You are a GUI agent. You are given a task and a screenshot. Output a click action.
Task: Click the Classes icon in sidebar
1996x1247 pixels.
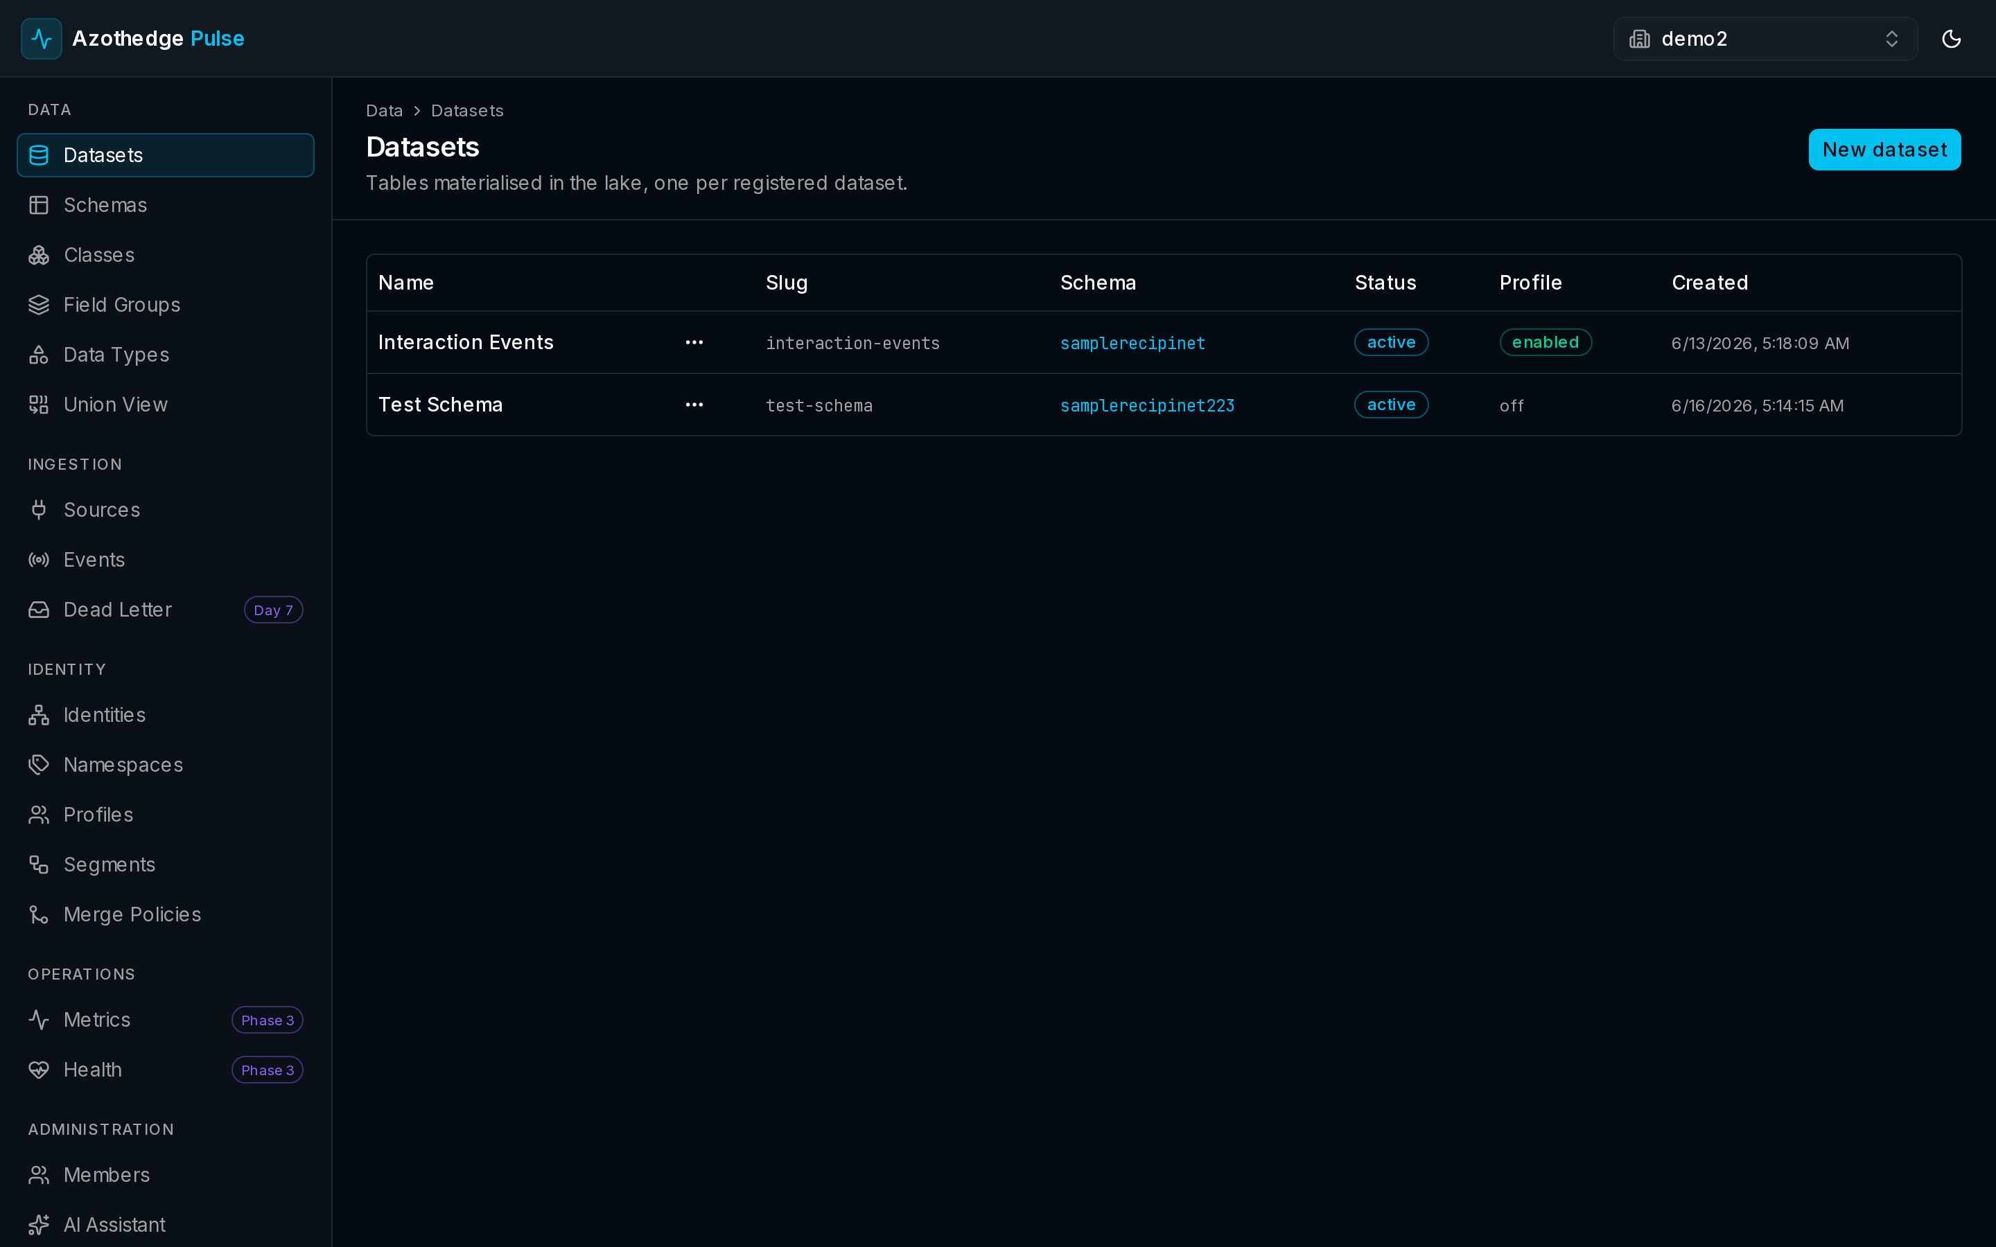[x=39, y=255]
